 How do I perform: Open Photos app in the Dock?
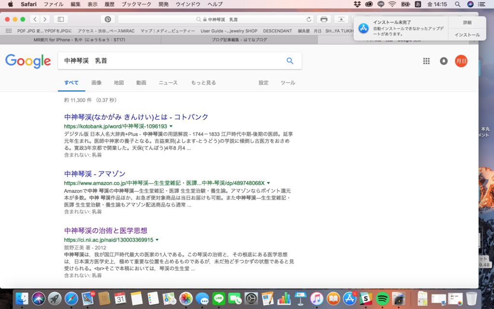tap(186, 298)
